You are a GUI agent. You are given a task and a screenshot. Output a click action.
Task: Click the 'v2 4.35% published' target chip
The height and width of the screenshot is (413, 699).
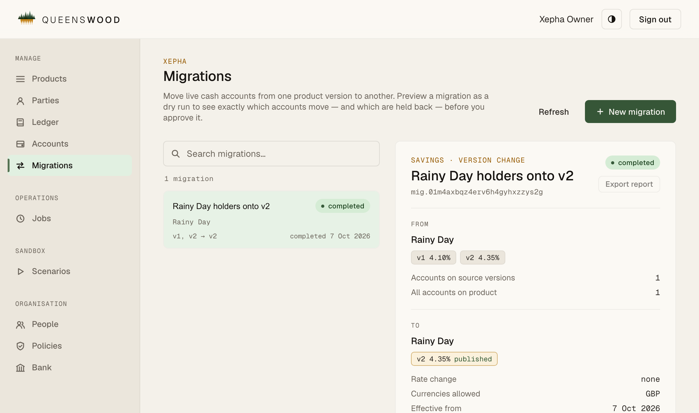pyautogui.click(x=454, y=359)
